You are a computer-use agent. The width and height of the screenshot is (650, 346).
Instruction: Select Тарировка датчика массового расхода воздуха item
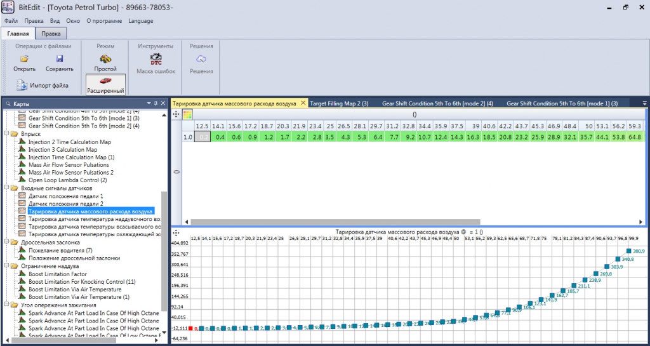[x=91, y=211]
